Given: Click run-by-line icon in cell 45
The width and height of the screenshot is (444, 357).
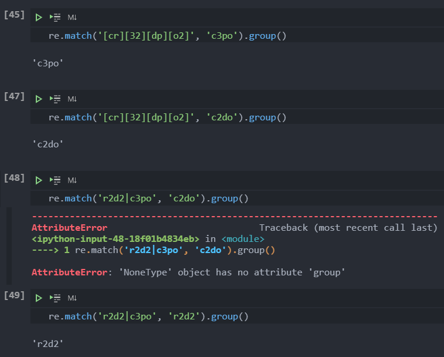Looking at the screenshot, I should [55, 18].
